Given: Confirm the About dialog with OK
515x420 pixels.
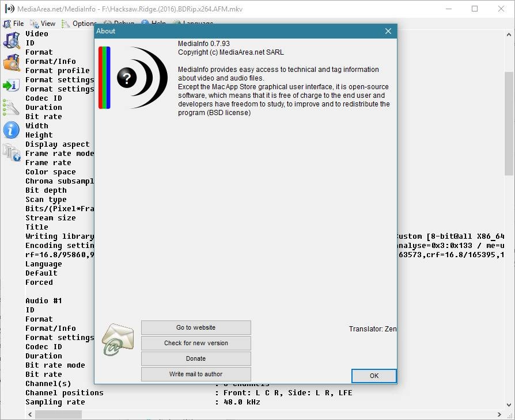Looking at the screenshot, I should pos(374,376).
